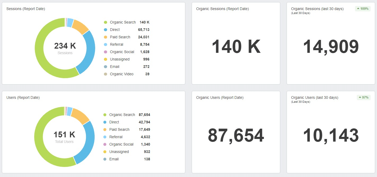The height and width of the screenshot is (177, 377).
Task: Click the Organic Search legend dot in Sessions chart
Action: tap(106, 22)
